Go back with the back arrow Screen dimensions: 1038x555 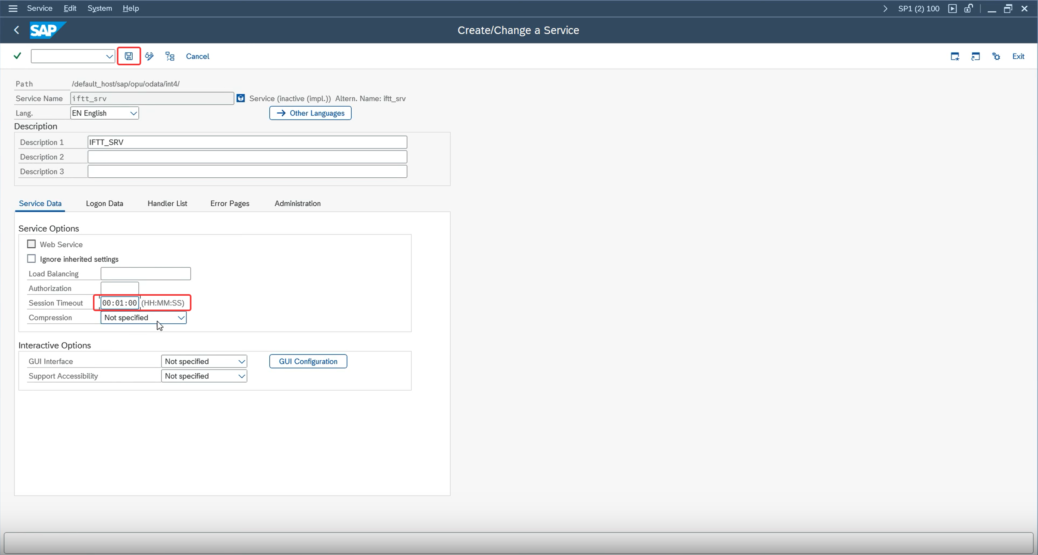point(17,30)
